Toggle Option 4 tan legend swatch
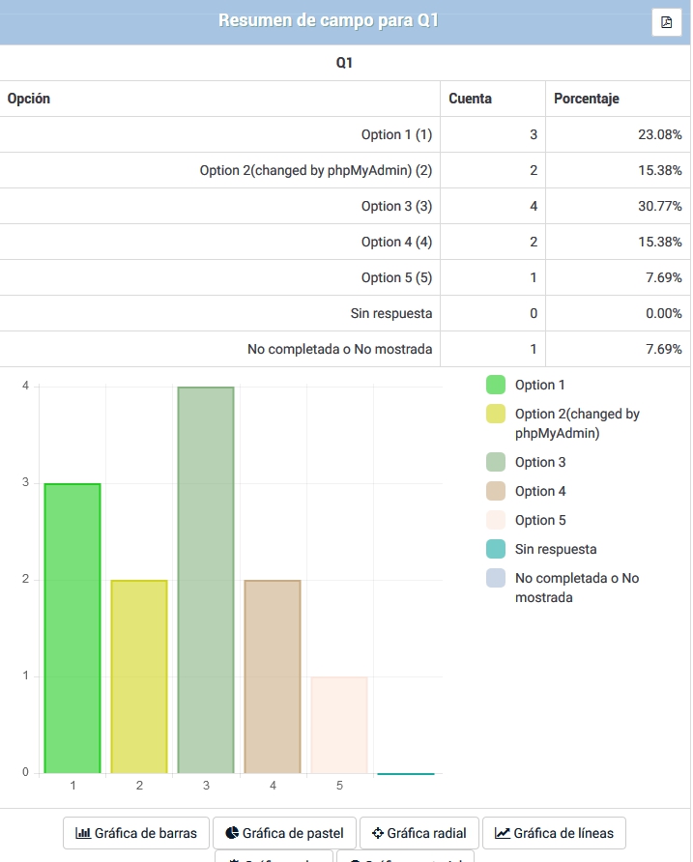The width and height of the screenshot is (693, 862). coord(496,491)
